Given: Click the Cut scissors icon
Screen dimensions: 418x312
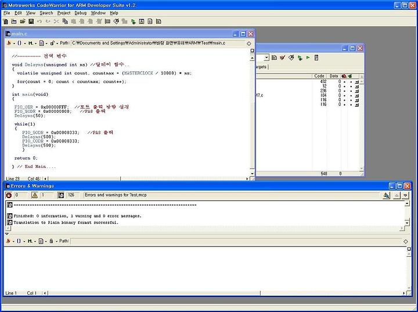Looking at the screenshot, I should [56, 21].
